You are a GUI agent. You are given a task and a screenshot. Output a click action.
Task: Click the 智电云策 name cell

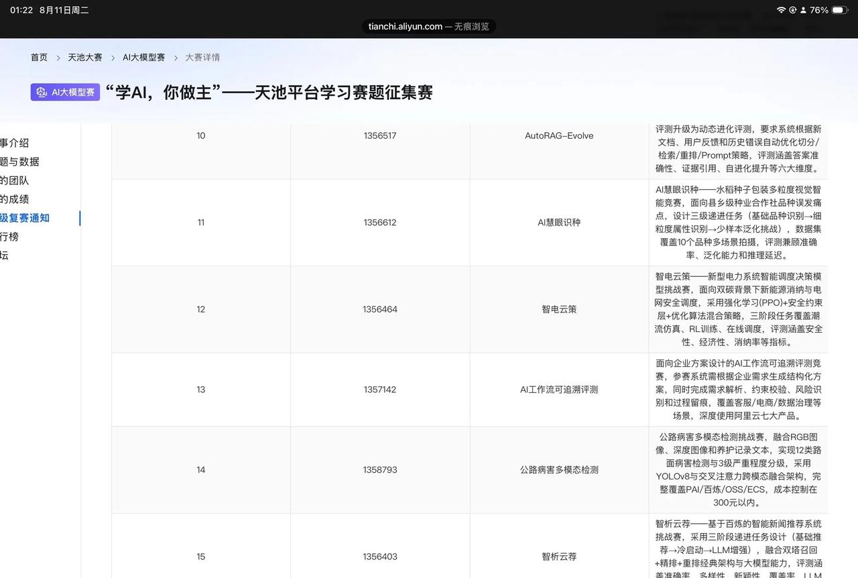(559, 309)
